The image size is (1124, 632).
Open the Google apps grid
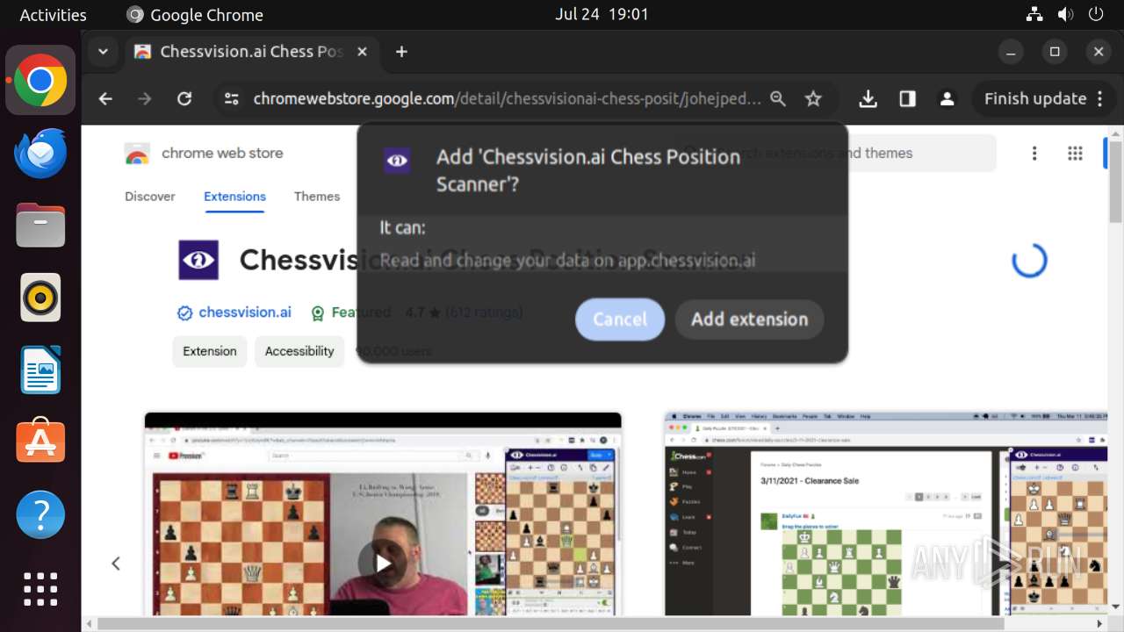click(x=1075, y=154)
